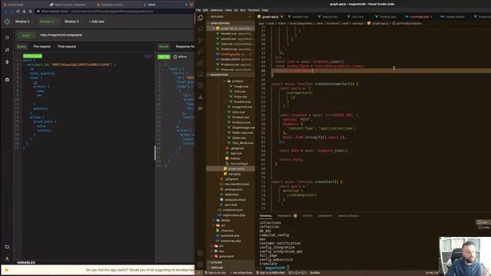Open yarn.lock in explorer tree
Image resolution: width=491 pixels, height=276 pixels.
pyautogui.click(x=231, y=205)
